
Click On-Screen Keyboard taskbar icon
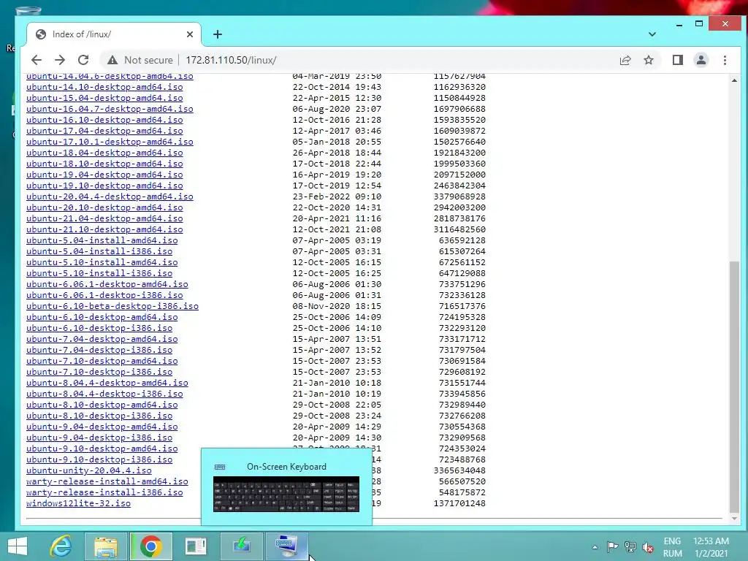[286, 546]
